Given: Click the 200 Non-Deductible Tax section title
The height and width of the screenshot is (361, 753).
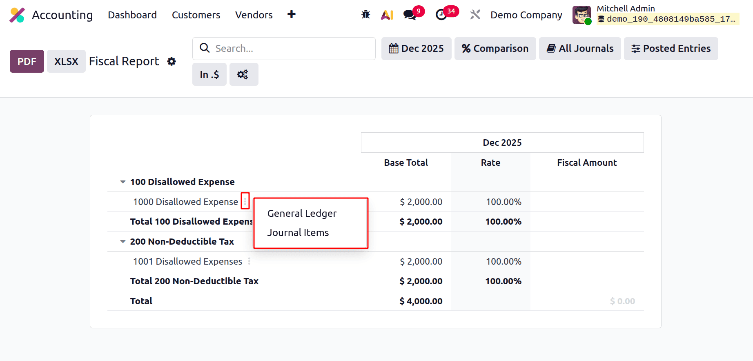Looking at the screenshot, I should 182,241.
